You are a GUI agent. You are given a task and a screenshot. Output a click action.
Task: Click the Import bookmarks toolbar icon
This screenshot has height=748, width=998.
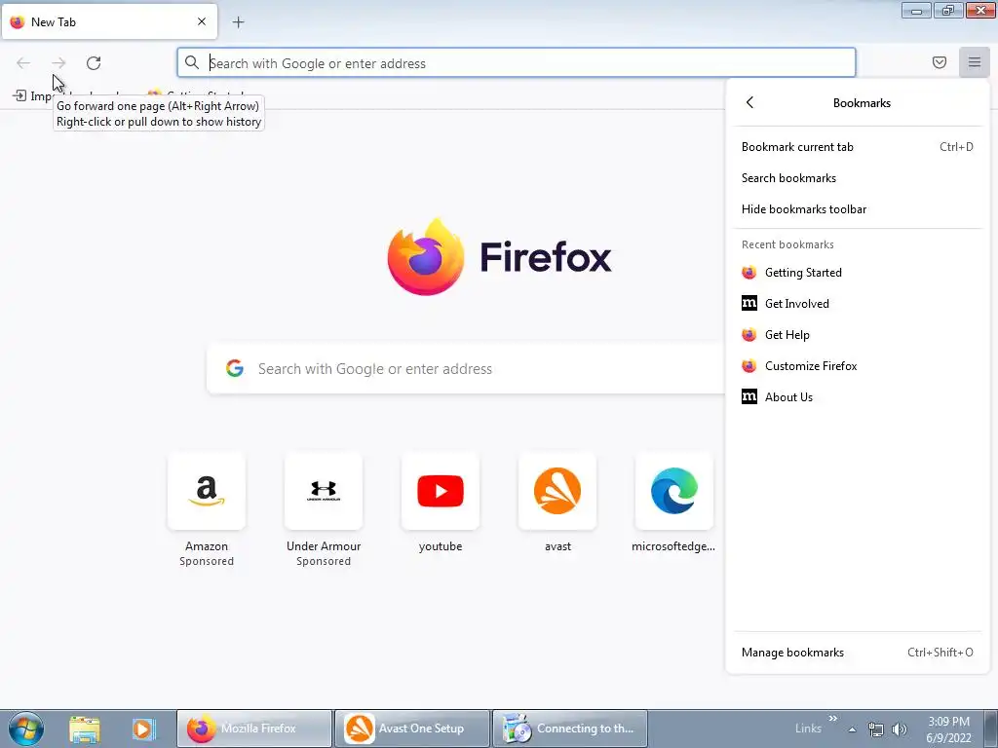(x=19, y=95)
